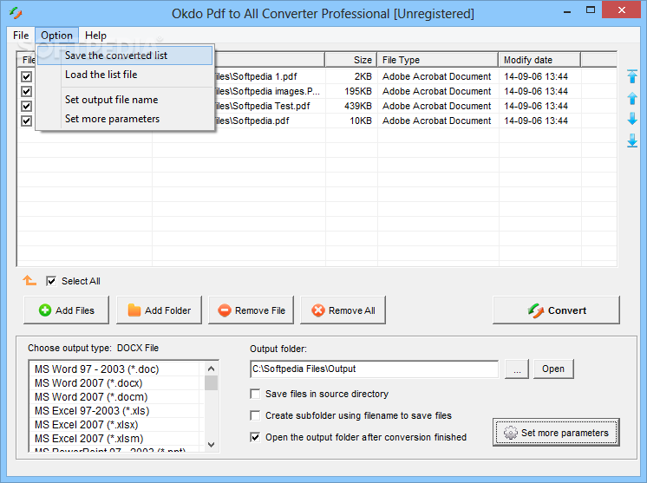The width and height of the screenshot is (647, 483).
Task: Browse for output folder with ... button
Action: (x=517, y=369)
